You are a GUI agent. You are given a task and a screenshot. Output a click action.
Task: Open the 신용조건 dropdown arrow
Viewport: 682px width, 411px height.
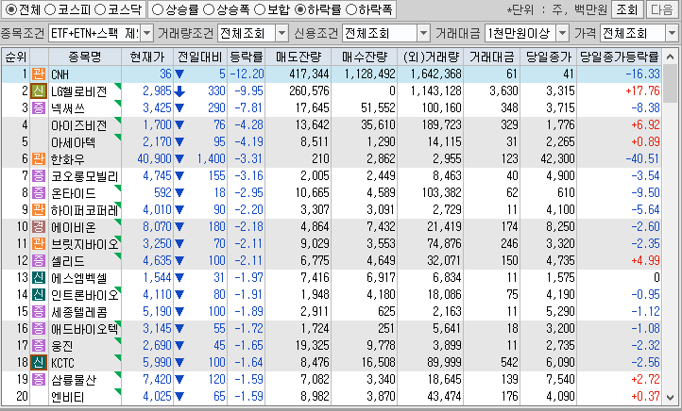point(423,33)
